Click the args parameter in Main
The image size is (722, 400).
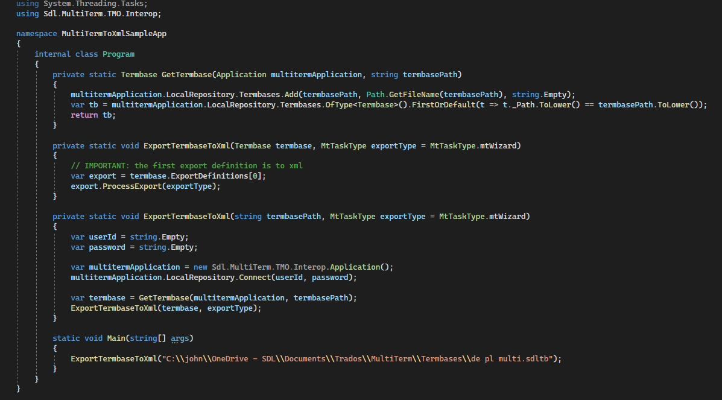[x=180, y=338]
